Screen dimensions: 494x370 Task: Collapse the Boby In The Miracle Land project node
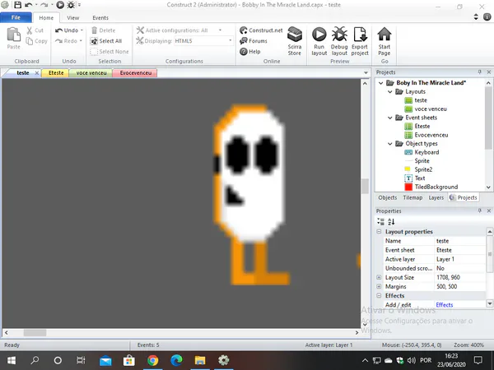click(380, 83)
